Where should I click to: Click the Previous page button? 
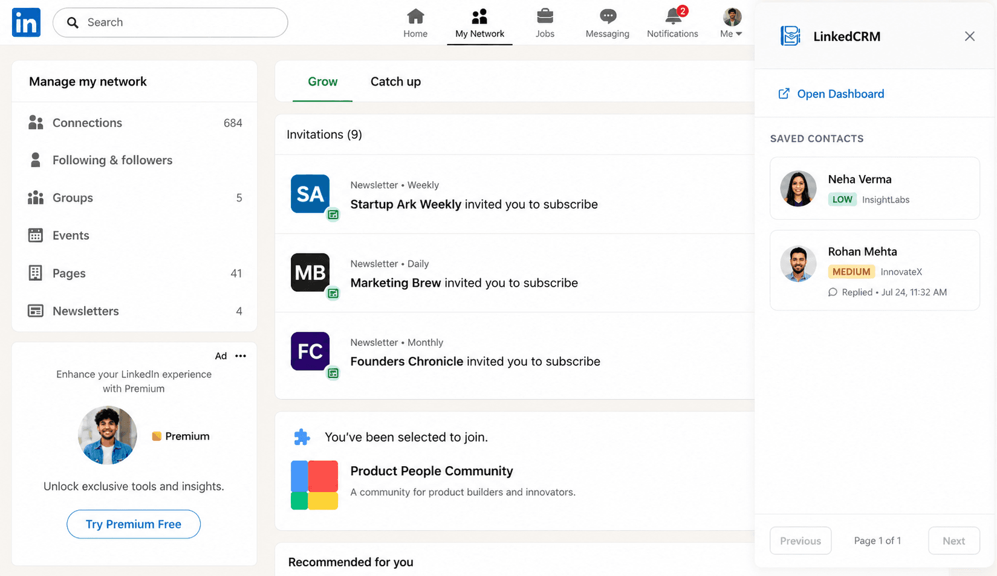pos(801,541)
